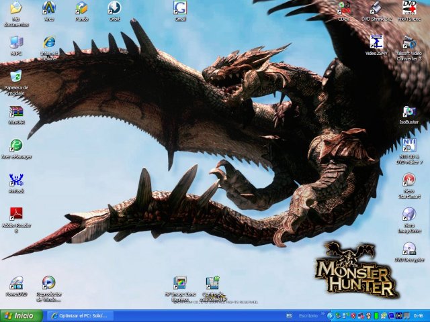This screenshot has width=430, height=322.
Task: Expand the Escritorio toolbar chevron
Action: click(322, 314)
